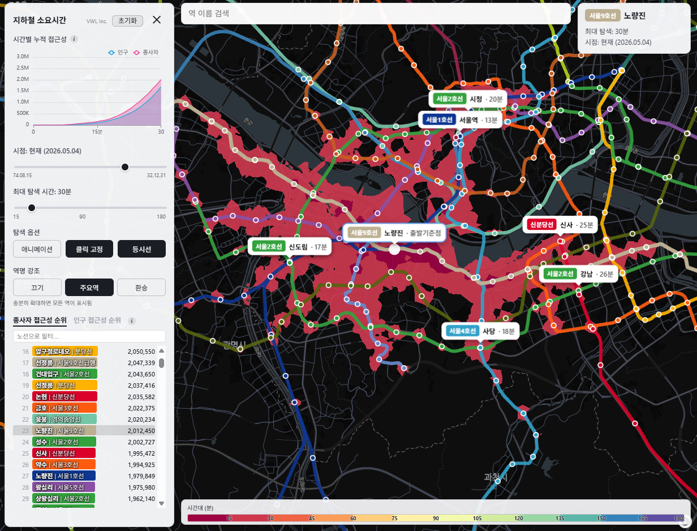Click the 180-minute end of time legend

point(679,519)
